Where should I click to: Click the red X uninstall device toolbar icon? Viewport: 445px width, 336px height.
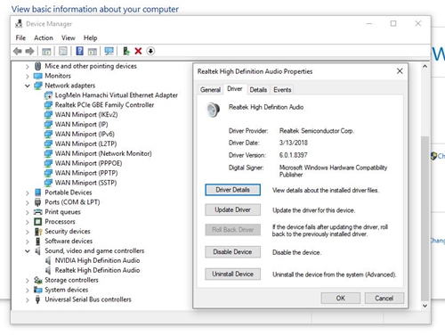138,51
